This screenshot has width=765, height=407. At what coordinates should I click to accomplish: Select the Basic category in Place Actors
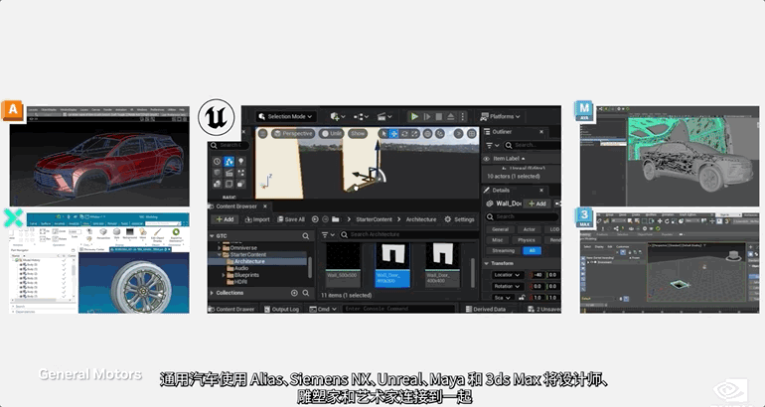[229, 162]
